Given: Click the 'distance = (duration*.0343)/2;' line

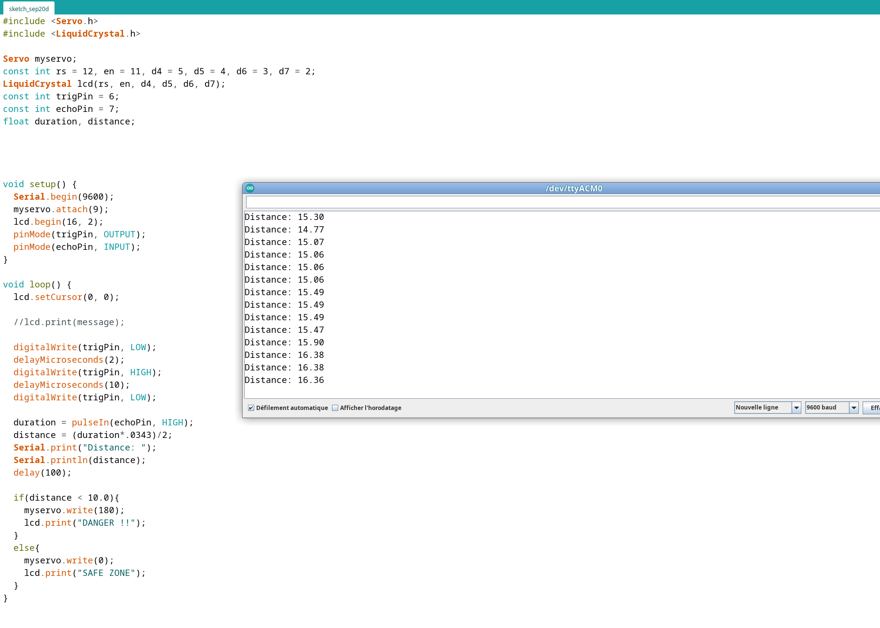Looking at the screenshot, I should (93, 435).
